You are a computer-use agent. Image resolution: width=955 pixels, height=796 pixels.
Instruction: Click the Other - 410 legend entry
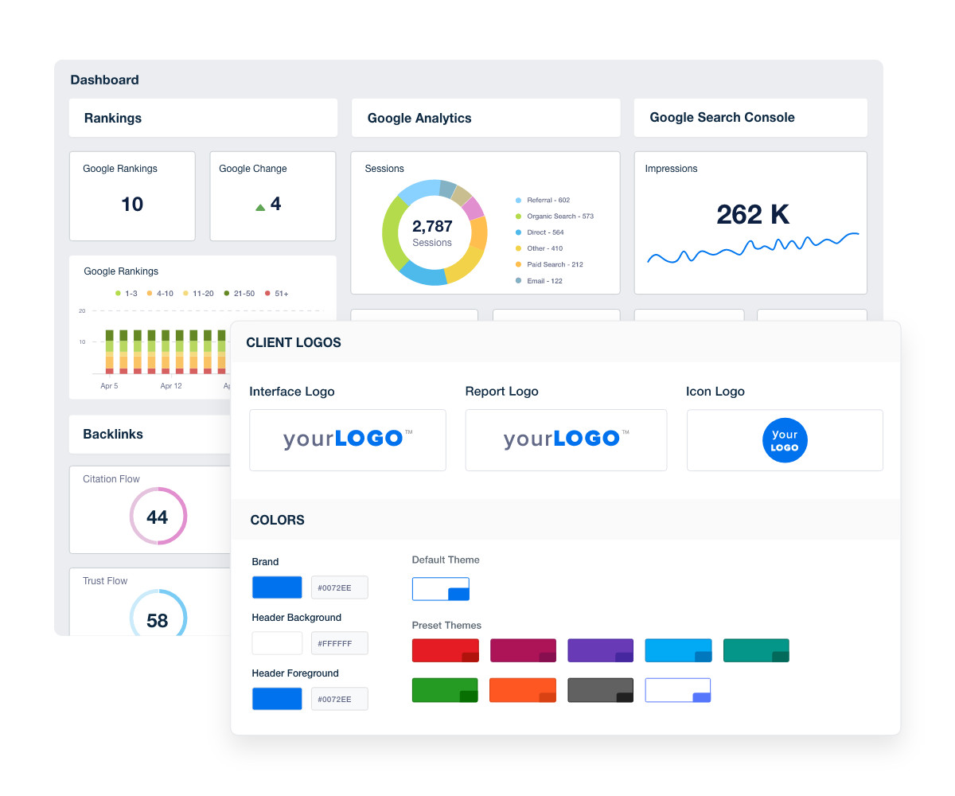coord(539,248)
